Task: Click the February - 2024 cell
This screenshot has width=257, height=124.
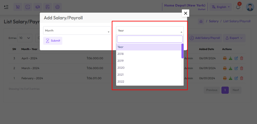Action: (32, 78)
